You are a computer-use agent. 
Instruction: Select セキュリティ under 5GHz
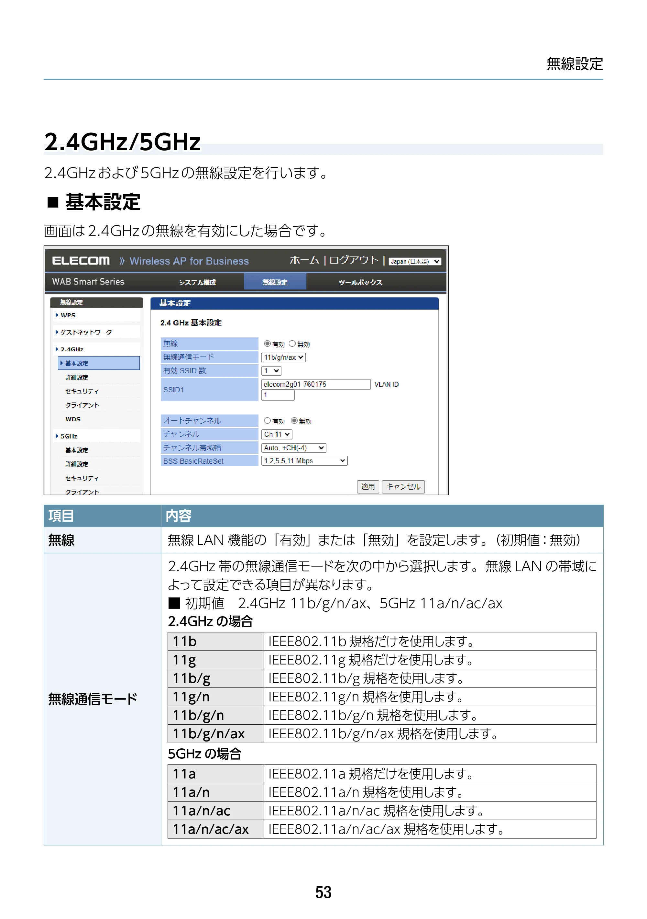point(82,478)
